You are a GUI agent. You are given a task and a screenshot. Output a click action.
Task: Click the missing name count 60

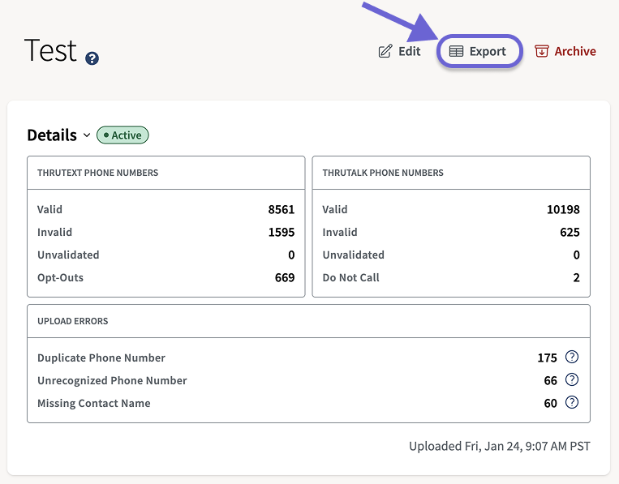point(550,403)
